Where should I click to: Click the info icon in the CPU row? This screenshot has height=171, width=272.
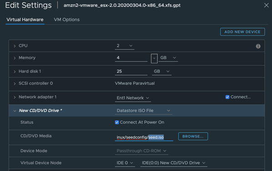pyautogui.click(x=258, y=46)
